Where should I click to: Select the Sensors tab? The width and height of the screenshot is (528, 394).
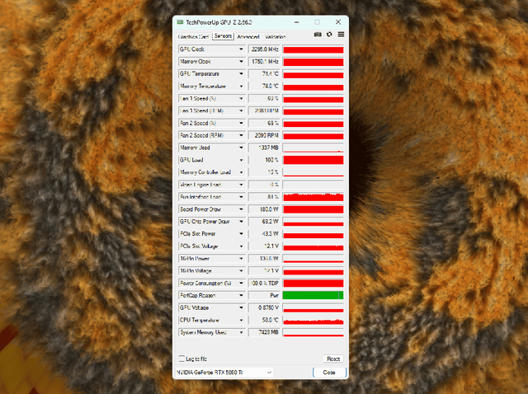coord(223,36)
